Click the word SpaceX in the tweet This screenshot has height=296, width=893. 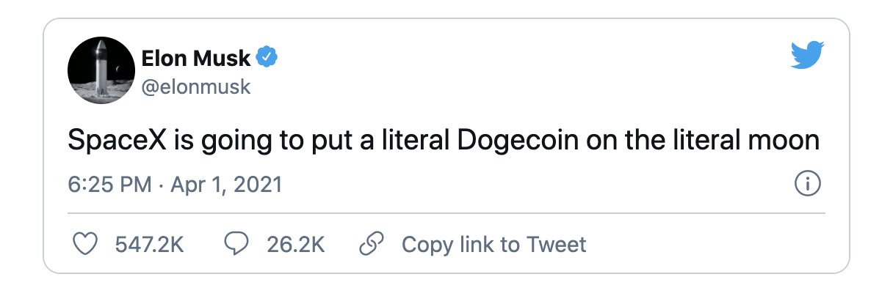(x=117, y=140)
